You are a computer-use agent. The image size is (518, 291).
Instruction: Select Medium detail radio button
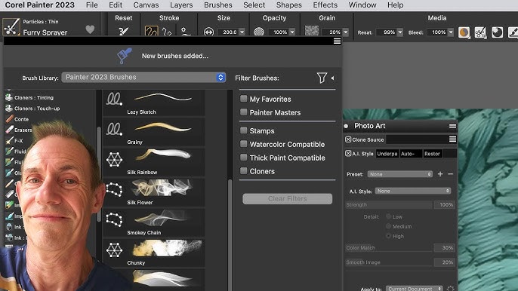click(388, 226)
